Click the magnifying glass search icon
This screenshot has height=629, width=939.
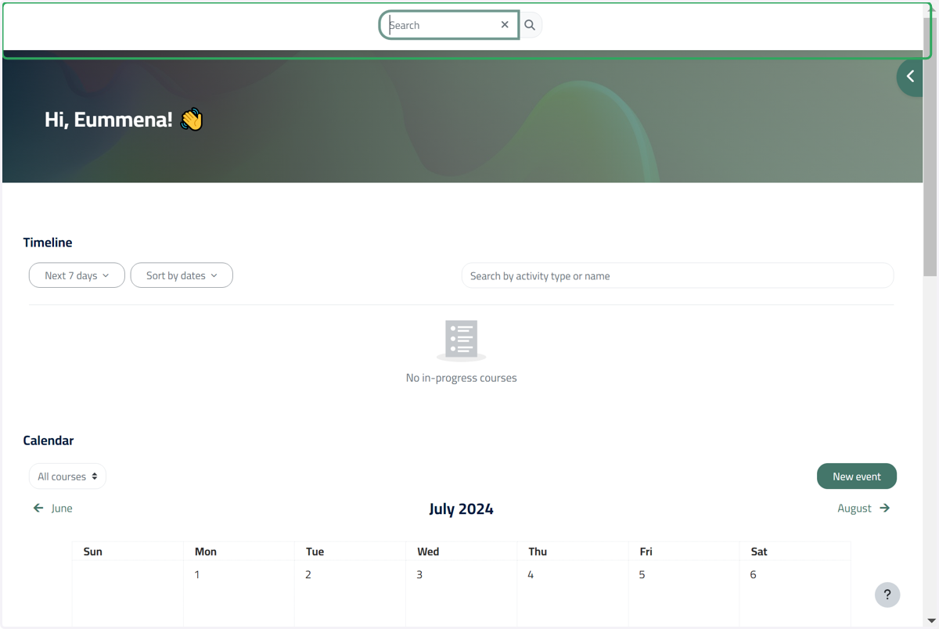(530, 25)
